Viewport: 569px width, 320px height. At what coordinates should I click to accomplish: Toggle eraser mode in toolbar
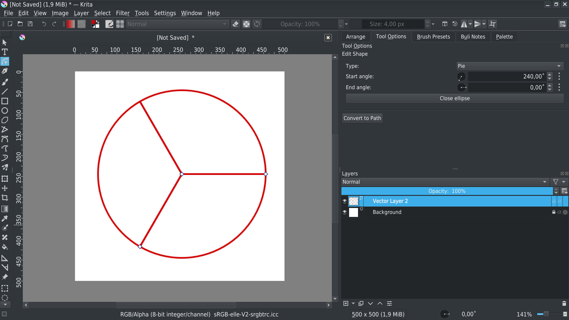click(x=236, y=24)
